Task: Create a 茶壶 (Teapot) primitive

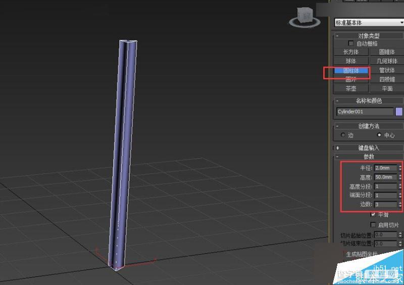Action: pos(351,88)
